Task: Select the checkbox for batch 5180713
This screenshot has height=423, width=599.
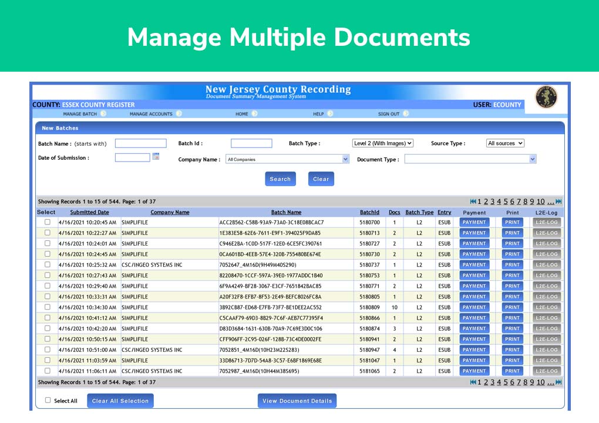Action: pyautogui.click(x=48, y=233)
